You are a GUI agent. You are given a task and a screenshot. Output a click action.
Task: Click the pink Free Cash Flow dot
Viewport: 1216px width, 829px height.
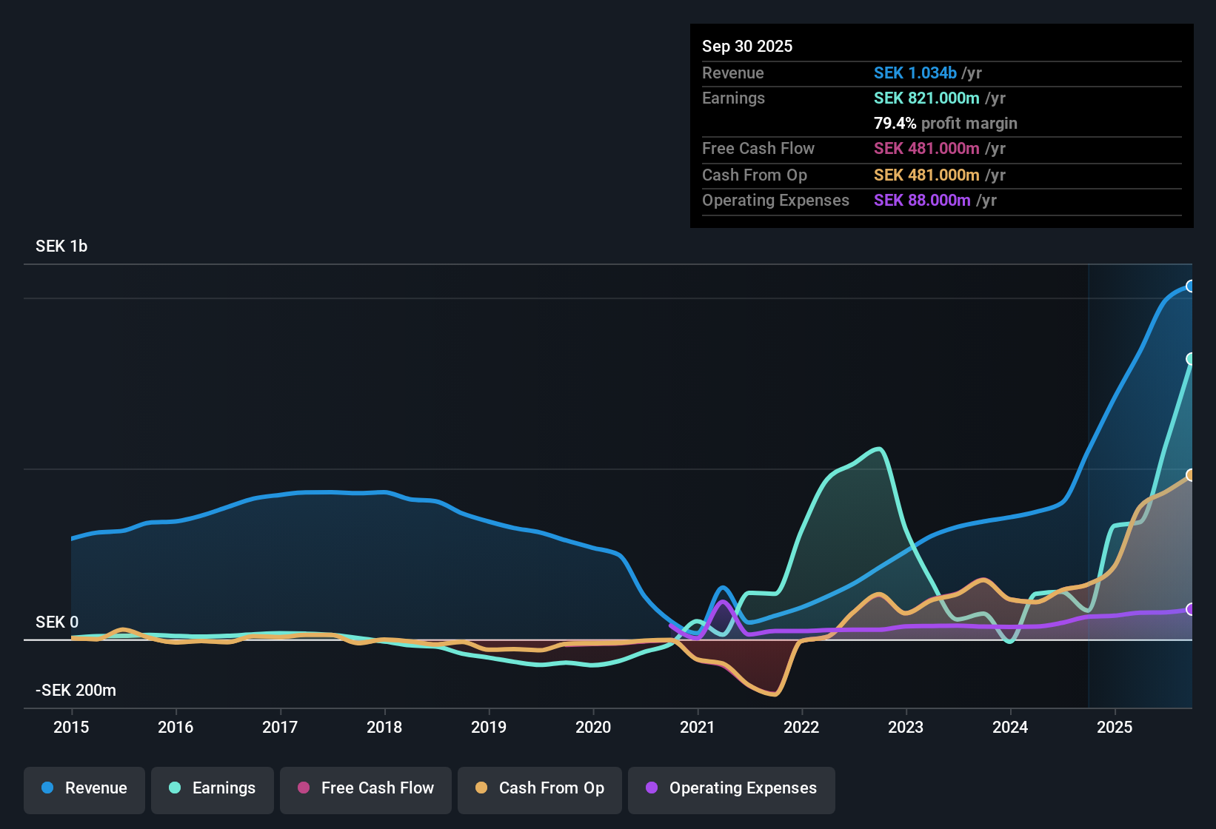pos(304,788)
